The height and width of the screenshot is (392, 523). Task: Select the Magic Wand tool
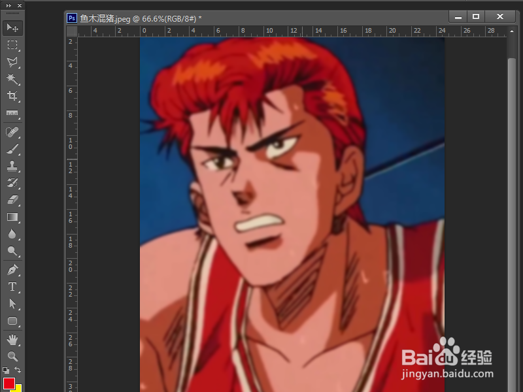(x=12, y=79)
